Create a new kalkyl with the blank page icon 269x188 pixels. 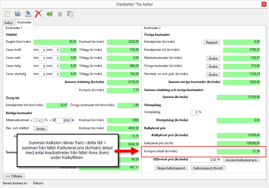tap(7, 14)
